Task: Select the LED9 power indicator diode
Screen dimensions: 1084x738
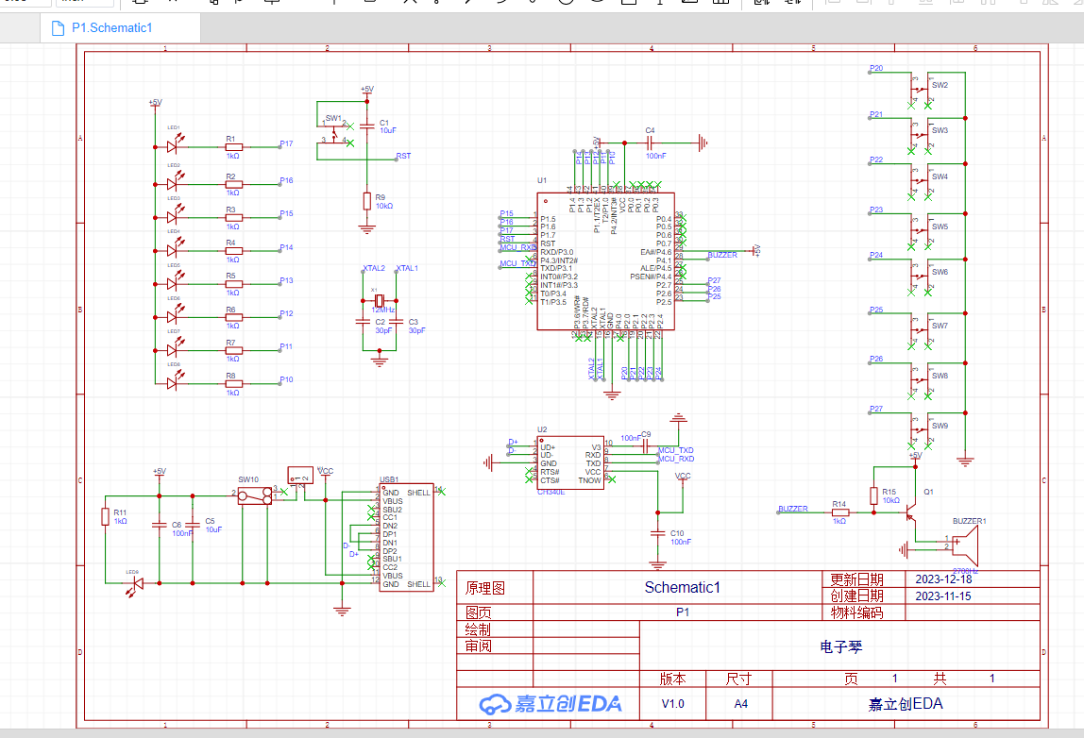Action: (x=135, y=585)
